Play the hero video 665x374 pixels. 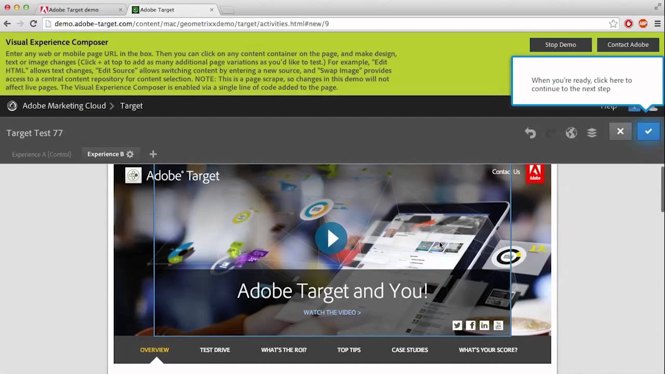(x=331, y=238)
